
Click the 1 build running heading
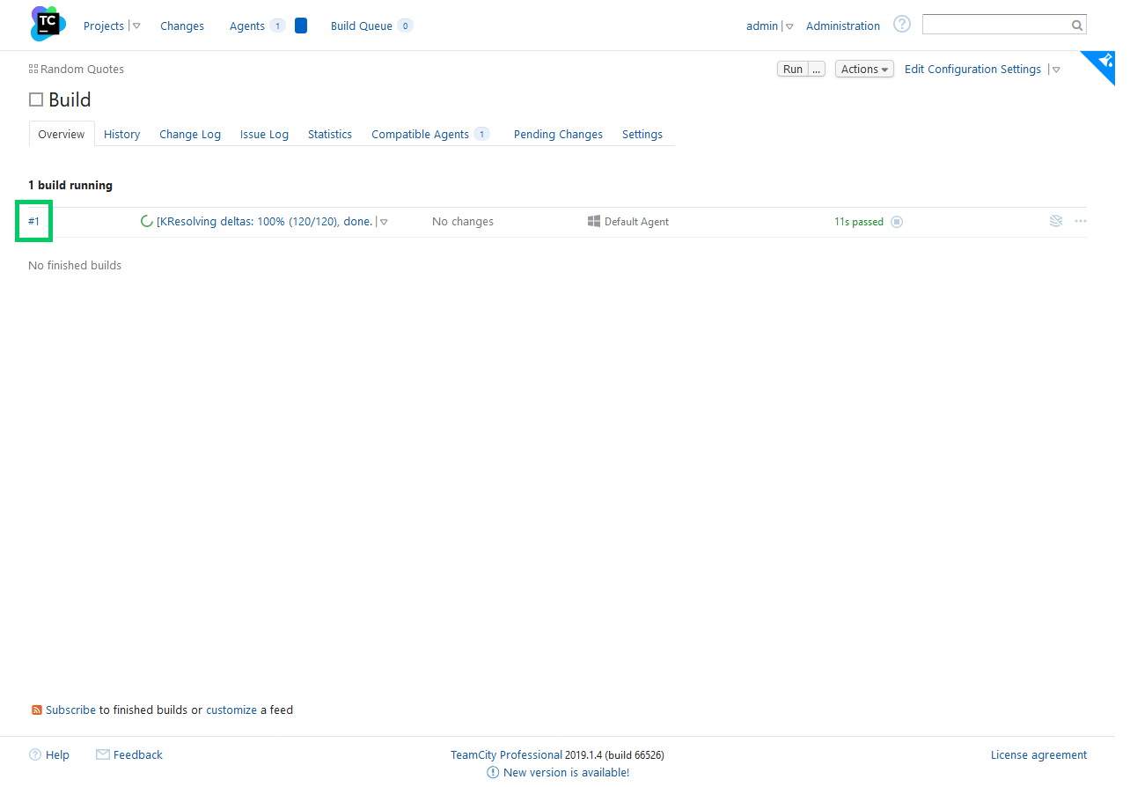tap(70, 185)
